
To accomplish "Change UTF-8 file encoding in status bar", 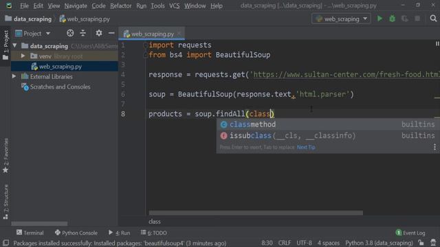I will [304, 243].
